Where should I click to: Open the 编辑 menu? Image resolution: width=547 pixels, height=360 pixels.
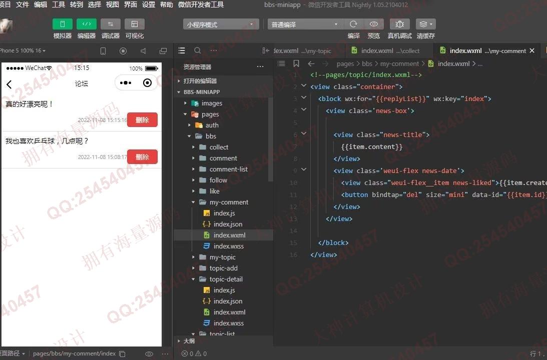(x=41, y=4)
